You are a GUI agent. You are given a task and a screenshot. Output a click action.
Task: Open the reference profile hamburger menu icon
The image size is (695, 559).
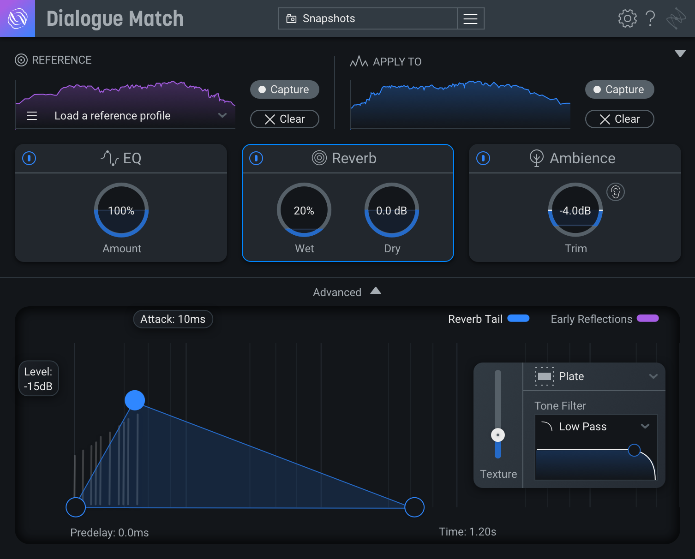pos(32,116)
